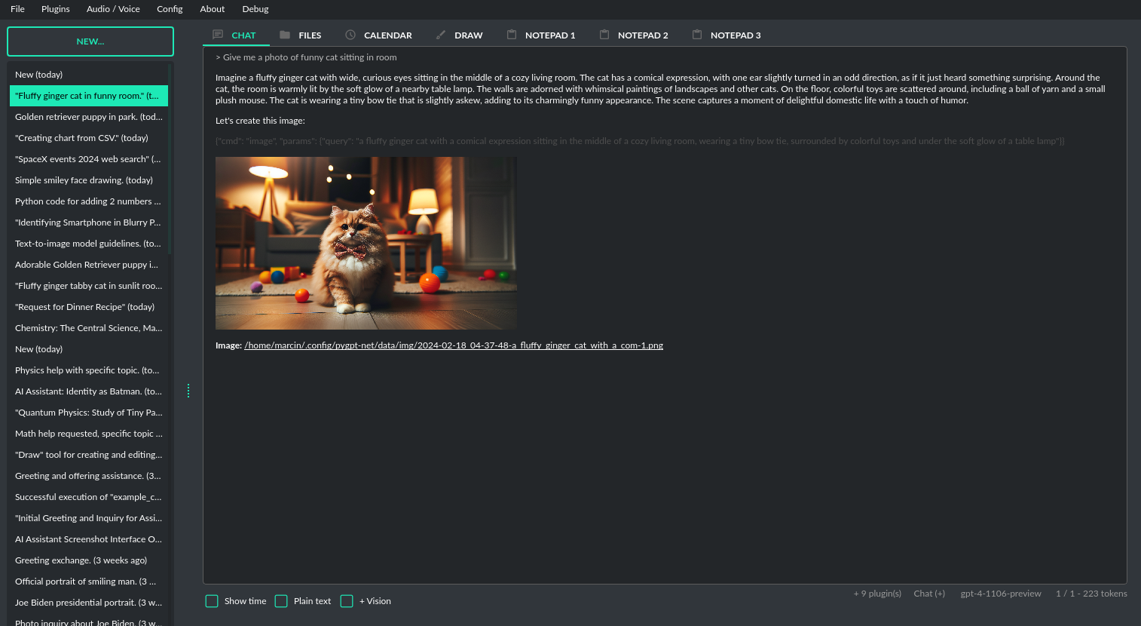
Task: Select the pencil icon on the DRAW tab
Action: [x=439, y=35]
